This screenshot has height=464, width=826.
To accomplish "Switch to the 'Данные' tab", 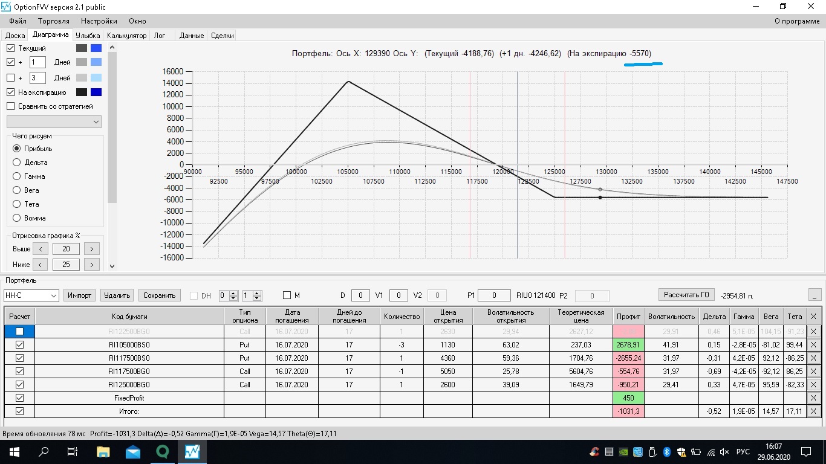I will pyautogui.click(x=192, y=36).
